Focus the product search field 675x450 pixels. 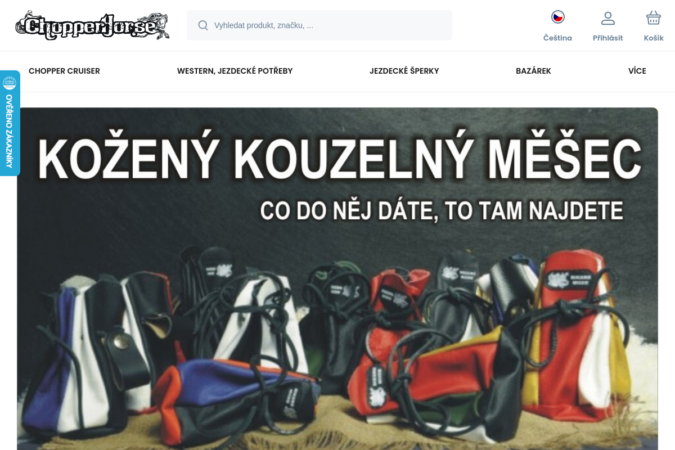(x=319, y=25)
